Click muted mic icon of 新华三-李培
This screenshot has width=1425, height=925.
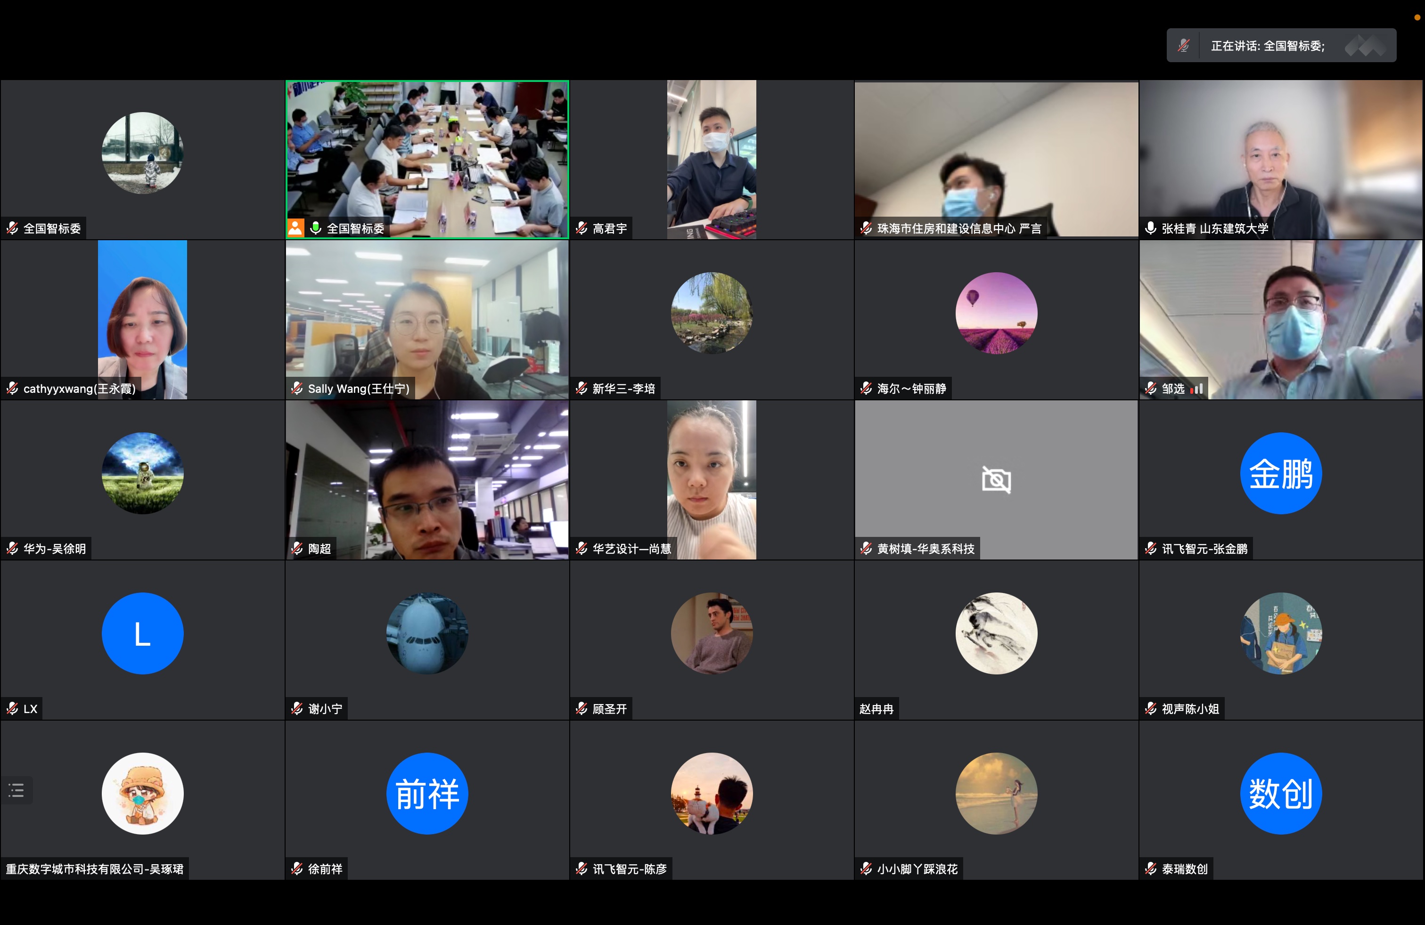(581, 388)
